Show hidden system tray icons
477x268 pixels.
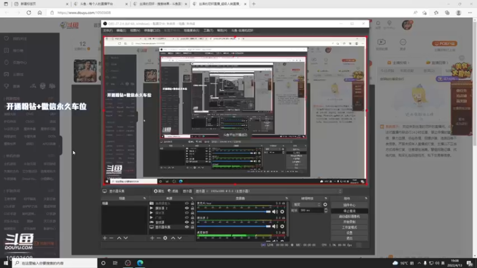coord(419,263)
